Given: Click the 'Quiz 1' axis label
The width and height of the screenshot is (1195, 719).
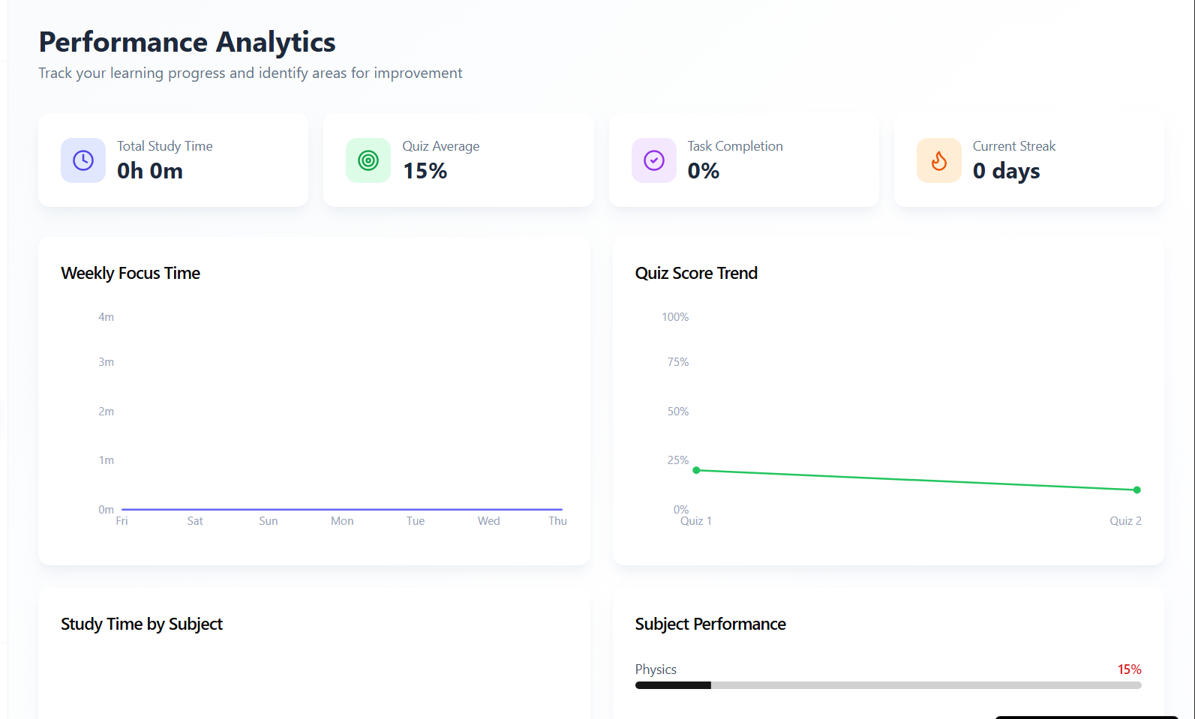Looking at the screenshot, I should coord(696,521).
